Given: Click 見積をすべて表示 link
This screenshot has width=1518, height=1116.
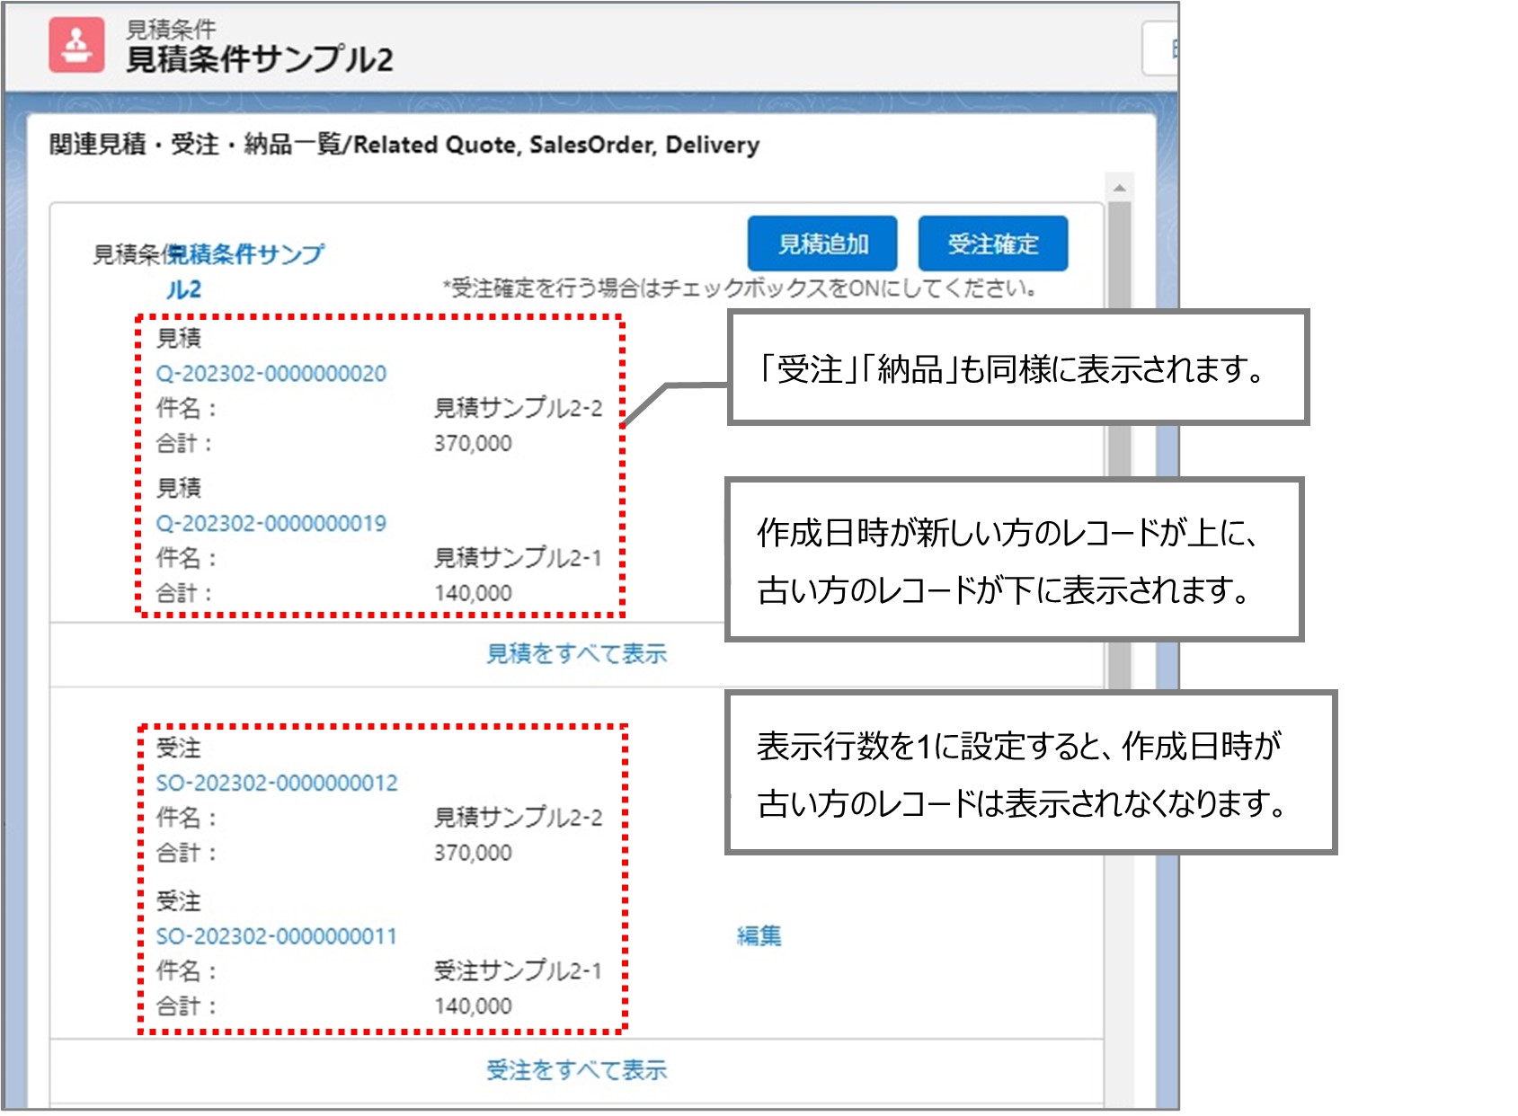Looking at the screenshot, I should [x=576, y=653].
